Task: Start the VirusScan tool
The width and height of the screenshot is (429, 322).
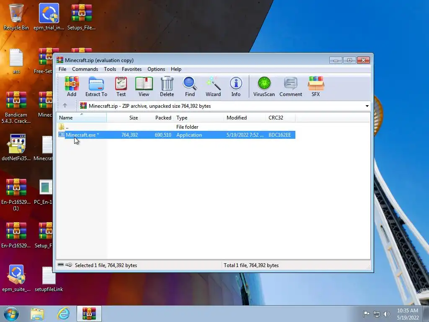Action: coord(264,86)
